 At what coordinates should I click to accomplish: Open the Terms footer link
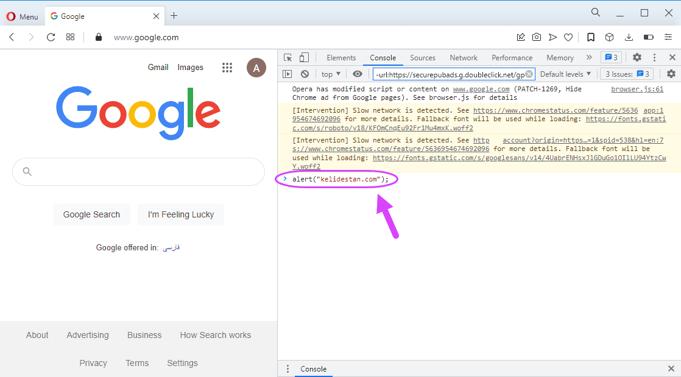click(137, 363)
